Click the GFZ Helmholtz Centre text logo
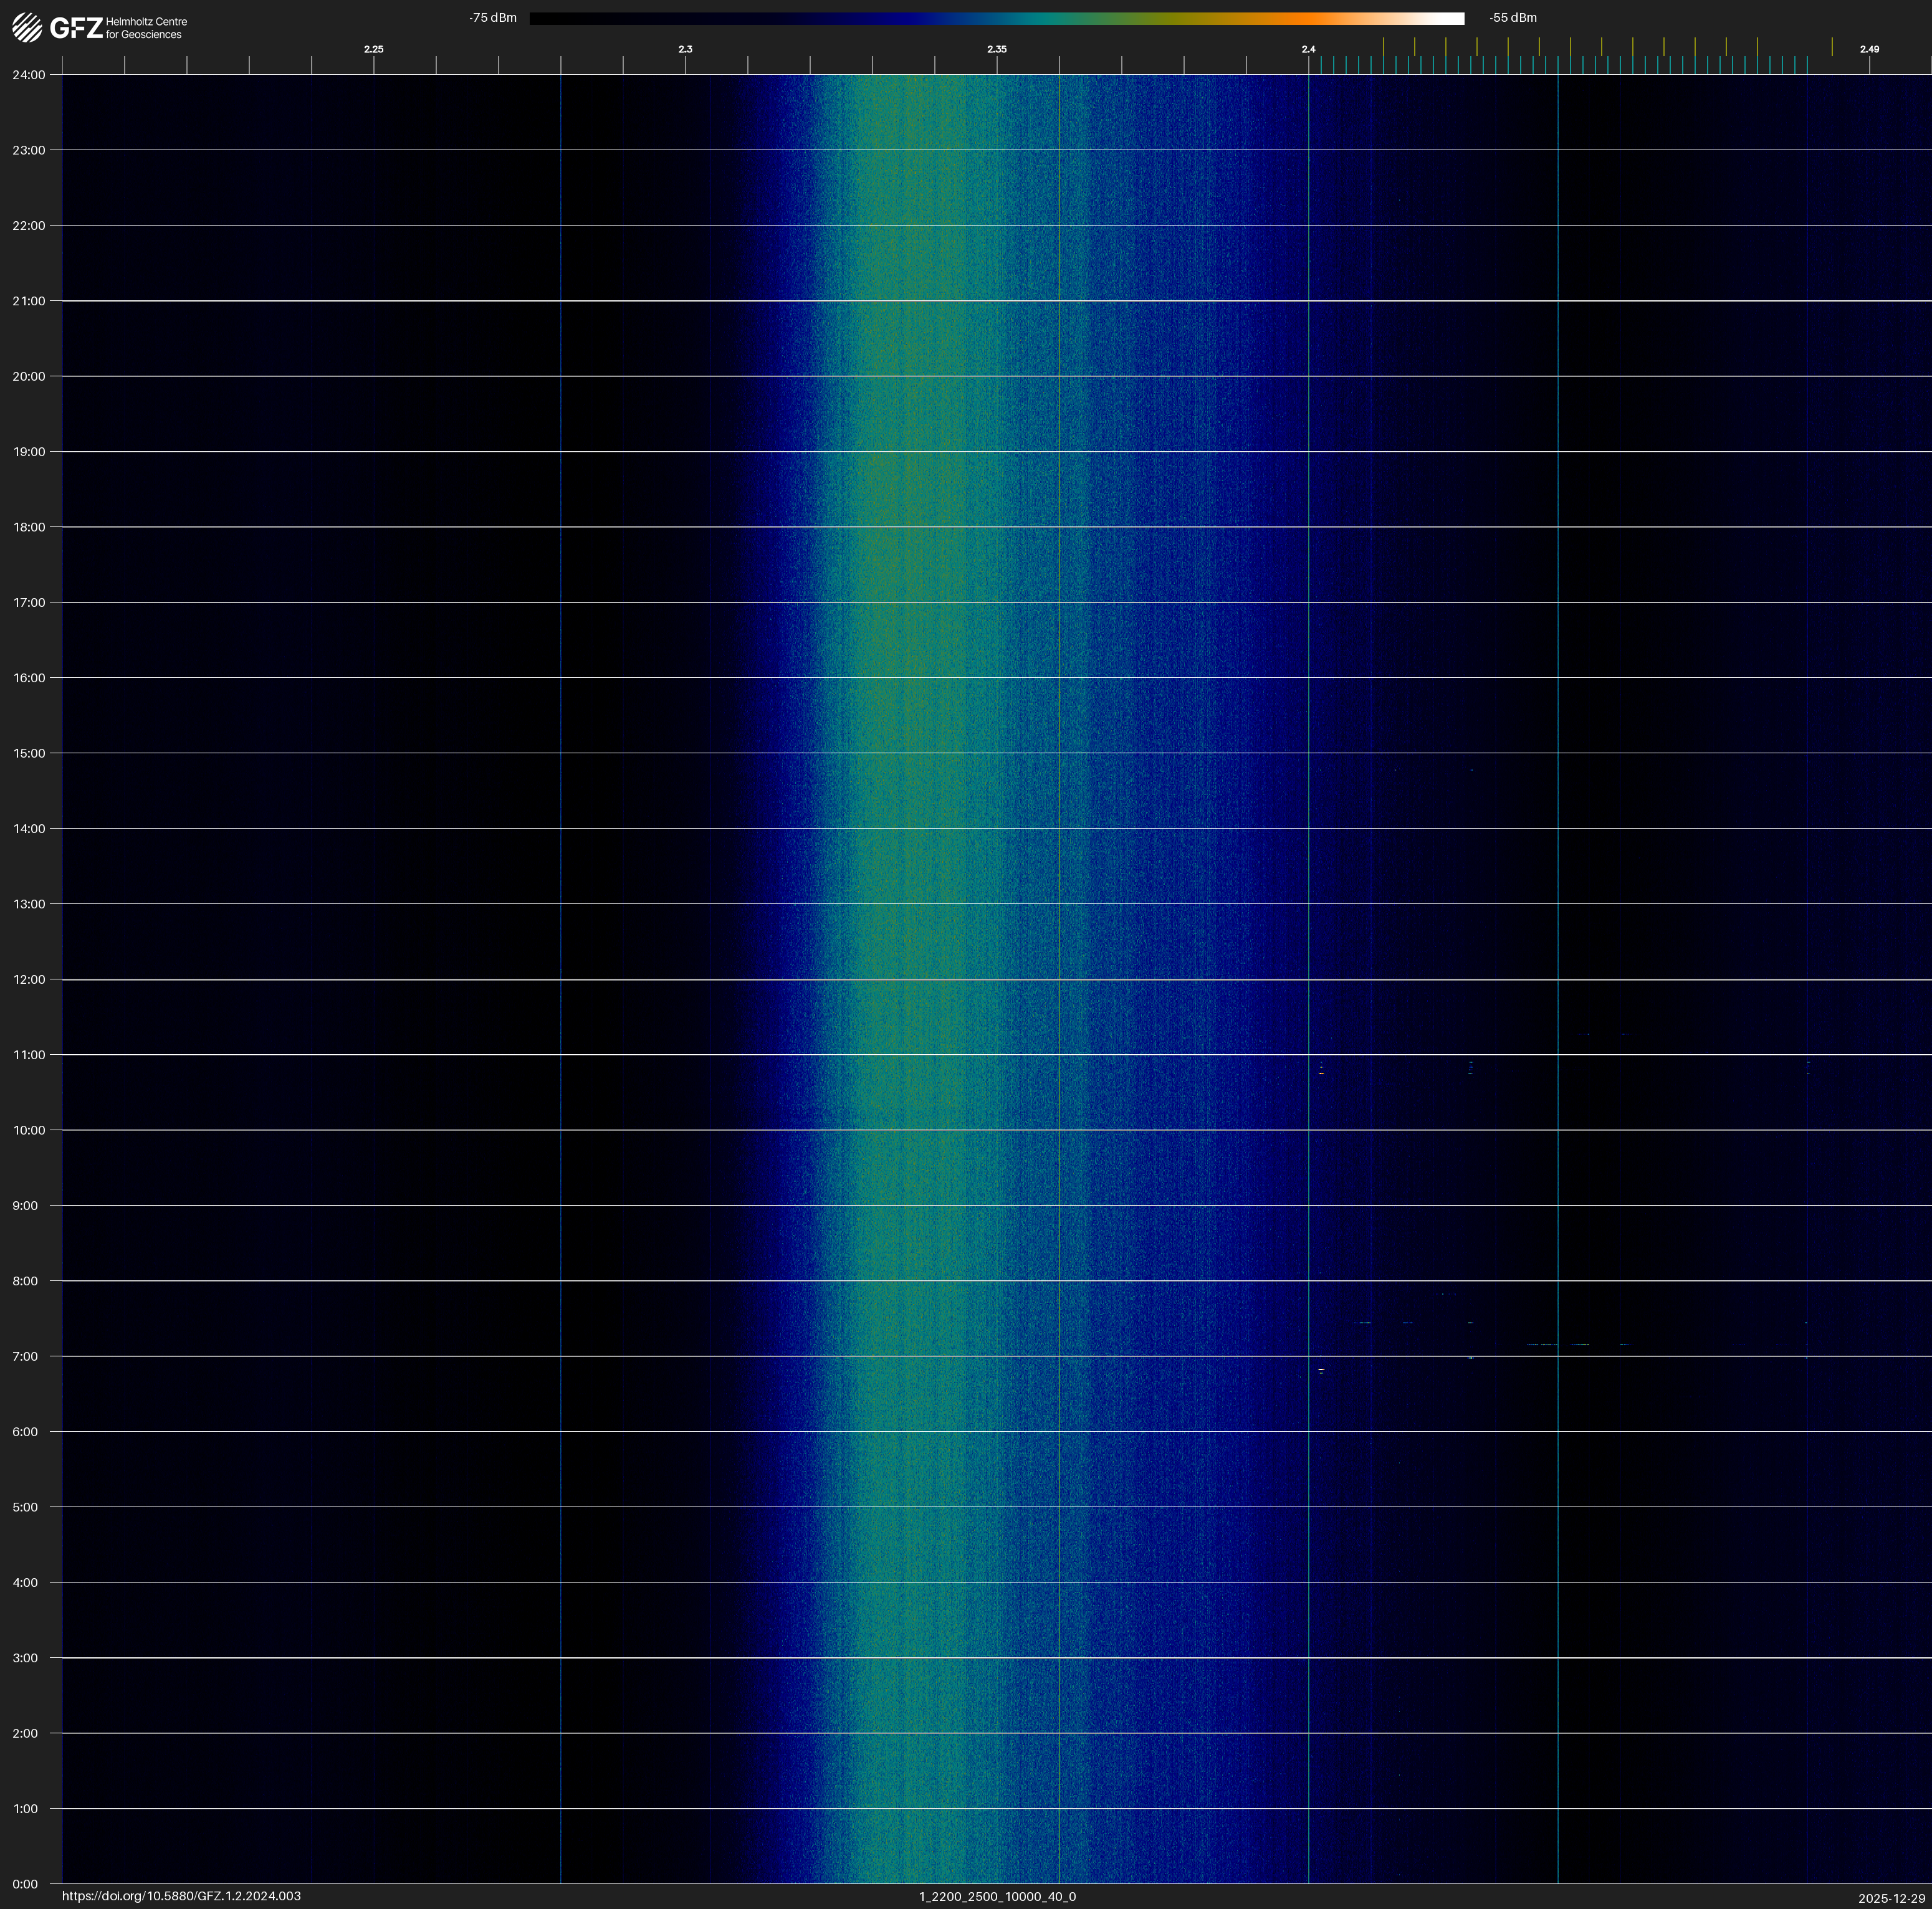 coord(119,28)
